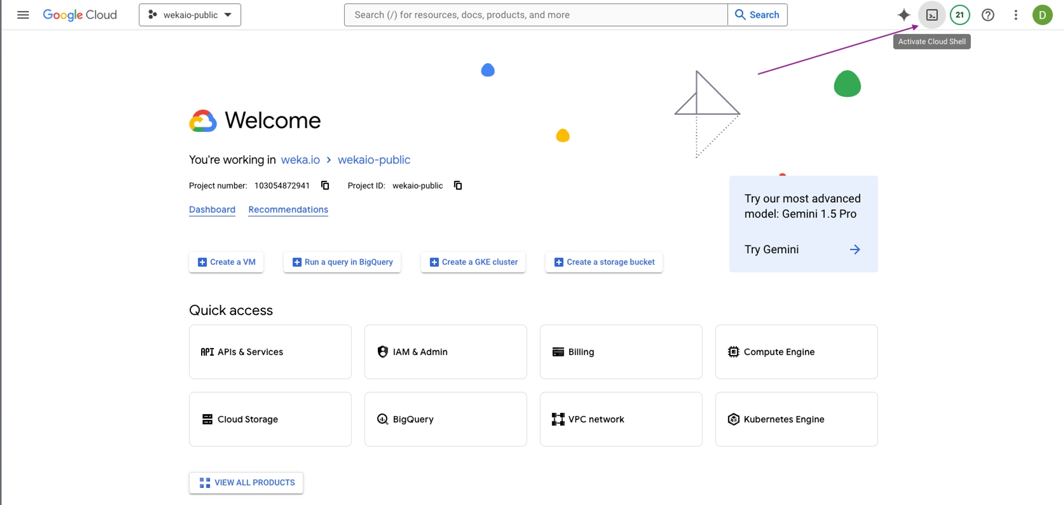Open the hamburger navigation menu
The image size is (1064, 505).
[23, 15]
